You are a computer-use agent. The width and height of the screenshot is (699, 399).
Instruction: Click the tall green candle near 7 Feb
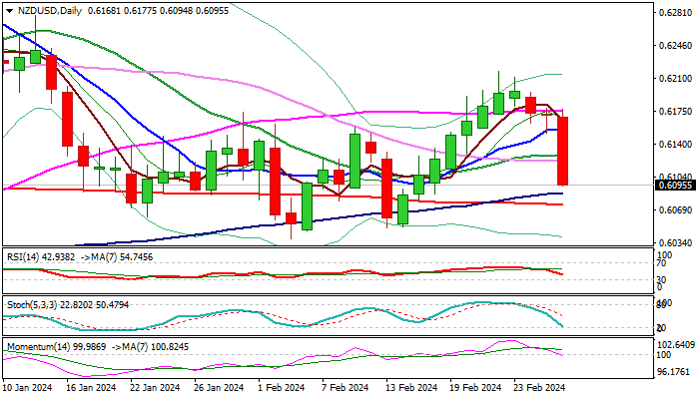click(354, 161)
